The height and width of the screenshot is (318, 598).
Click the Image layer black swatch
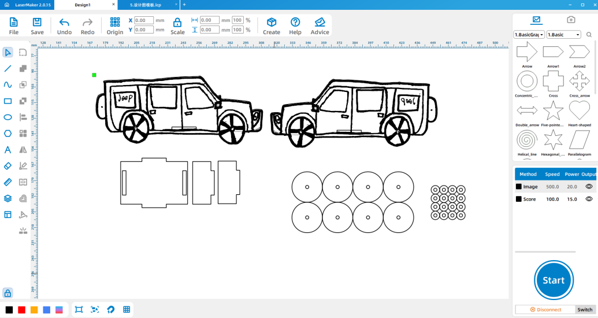pos(519,187)
